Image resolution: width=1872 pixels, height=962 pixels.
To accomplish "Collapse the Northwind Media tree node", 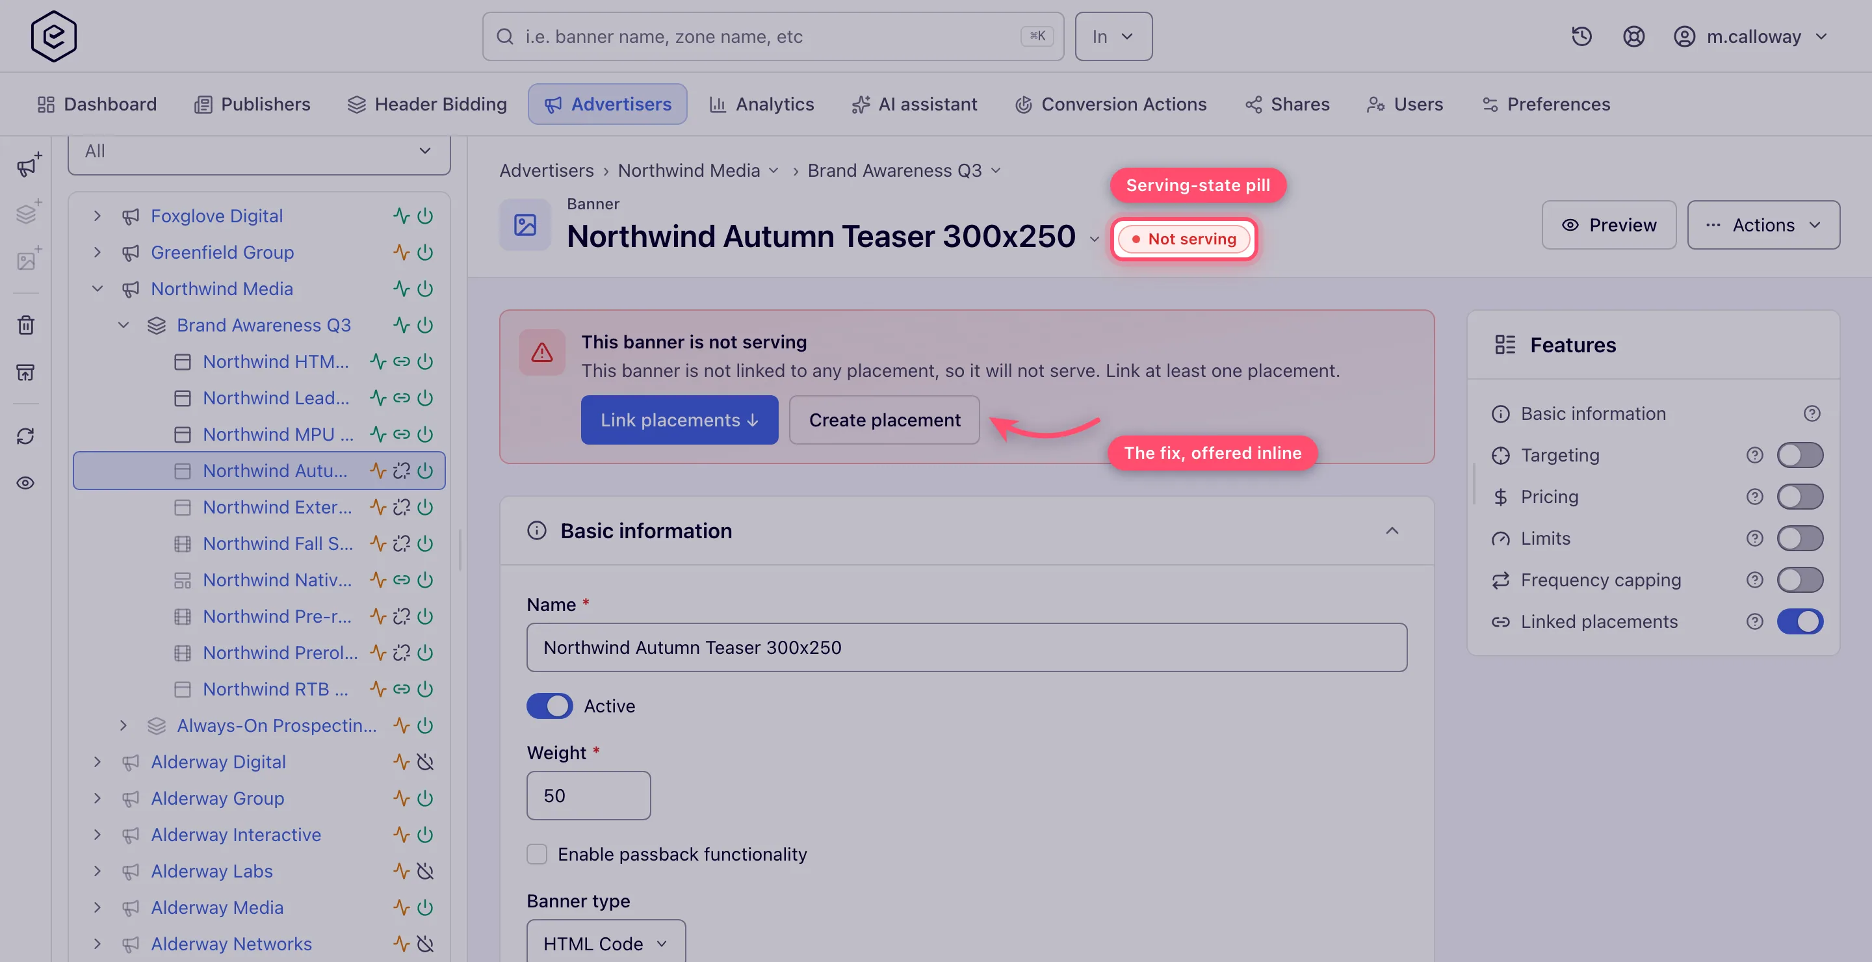I will coord(97,289).
